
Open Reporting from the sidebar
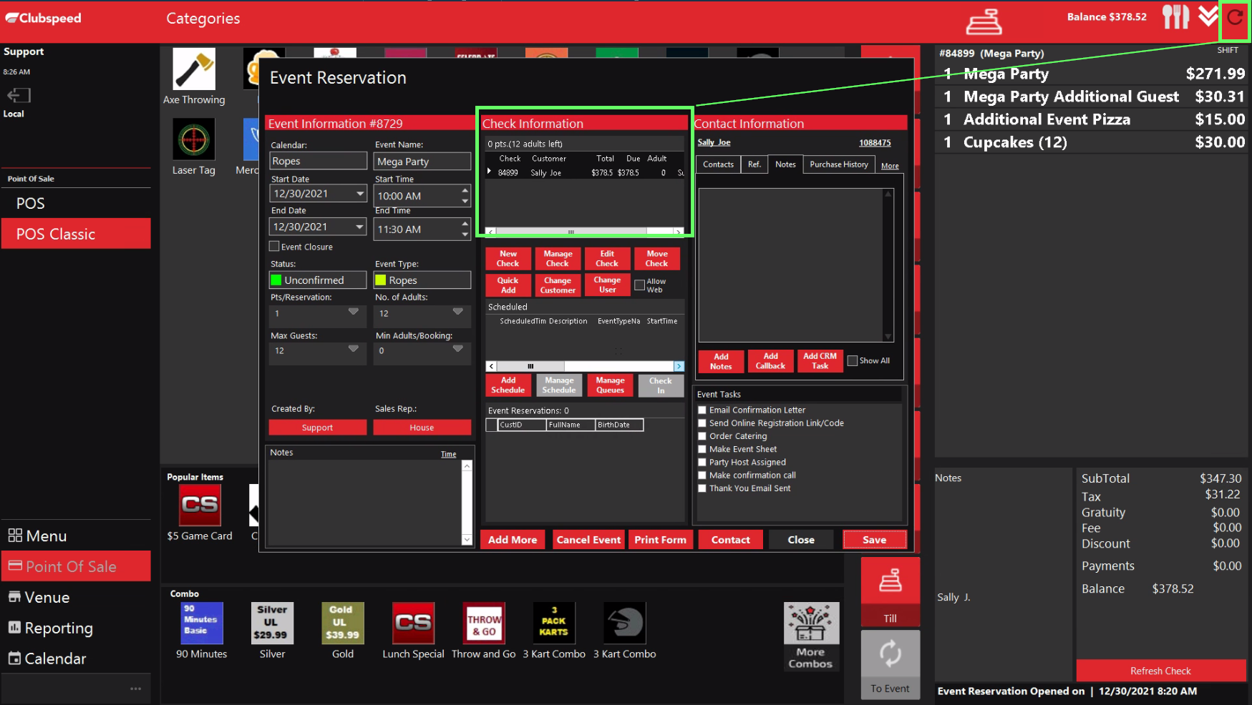(x=76, y=628)
